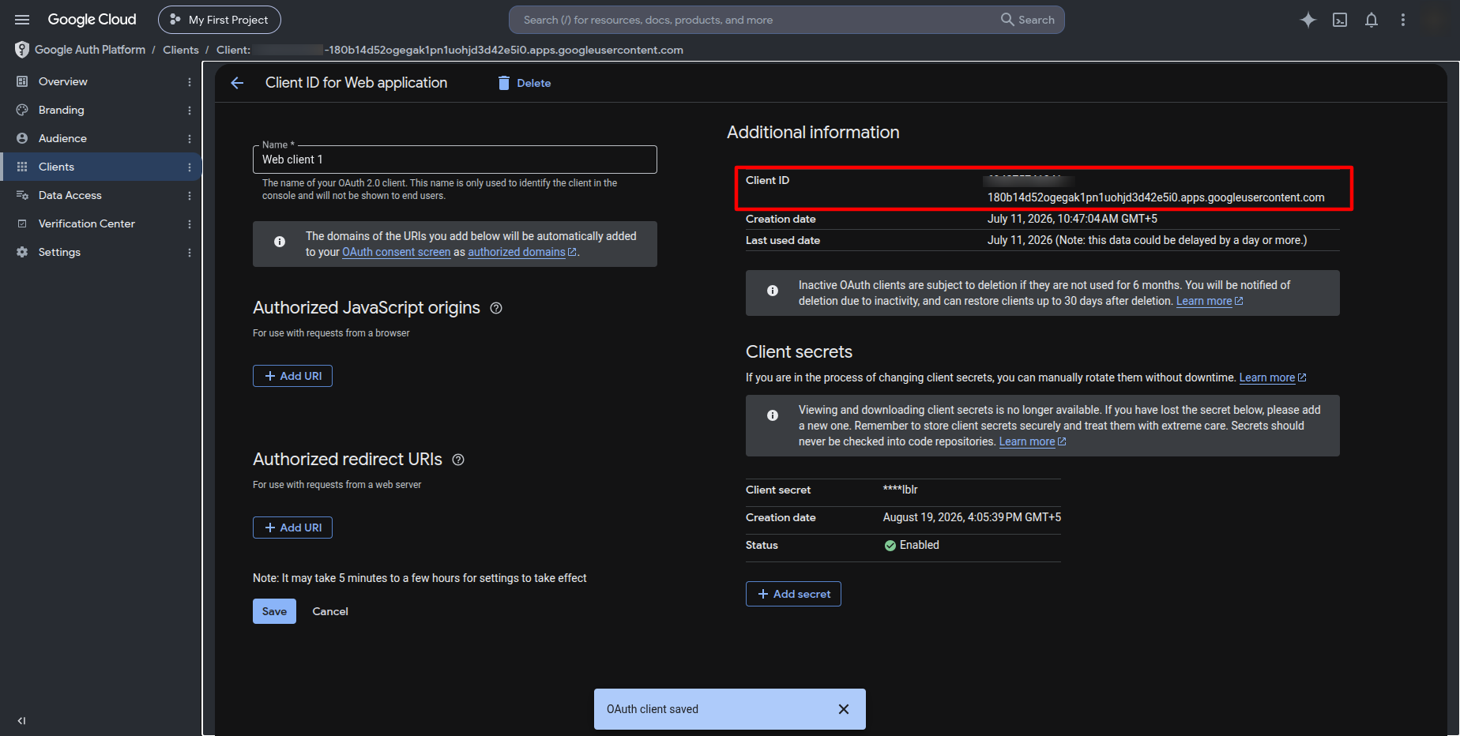The width and height of the screenshot is (1460, 736).
Task: Open the three-dot menu beside Clients
Action: click(190, 167)
